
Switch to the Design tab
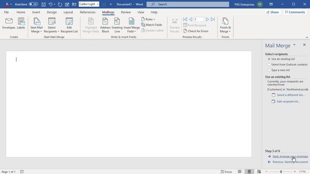click(52, 12)
